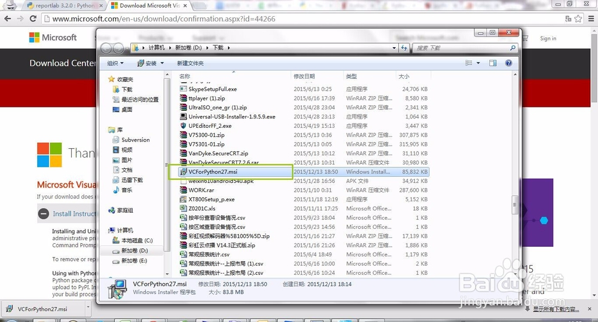Open the download item options arrow
The image size is (598, 322).
[88, 306]
